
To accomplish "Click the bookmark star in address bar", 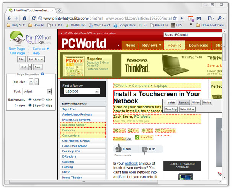I will pos(175,18).
